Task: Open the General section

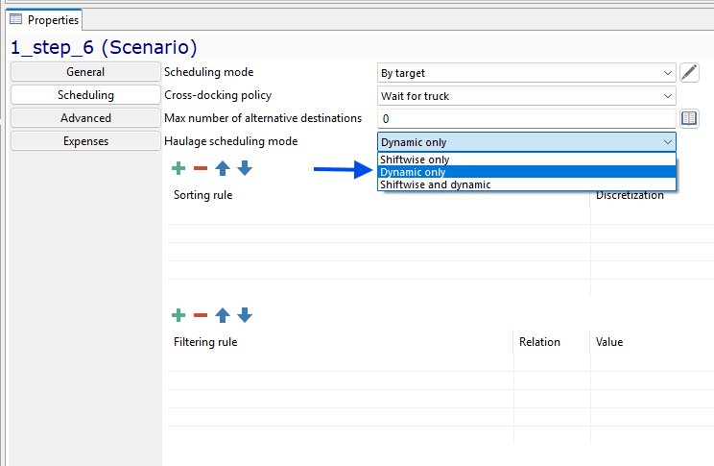Action: [x=85, y=72]
